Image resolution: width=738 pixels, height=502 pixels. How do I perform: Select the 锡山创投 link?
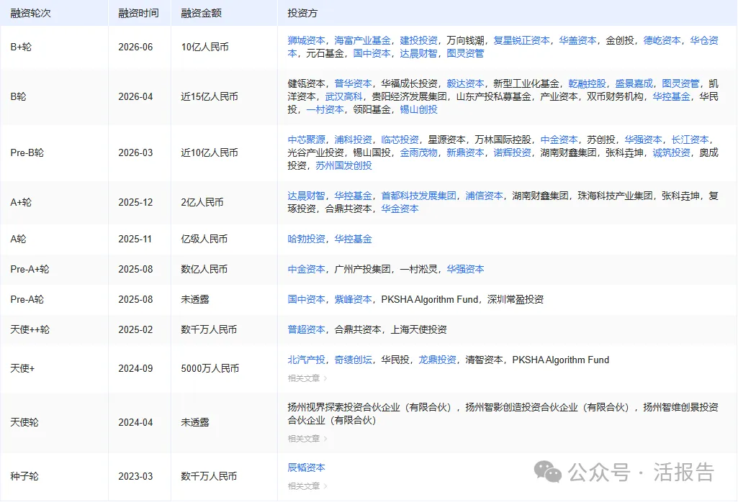418,109
